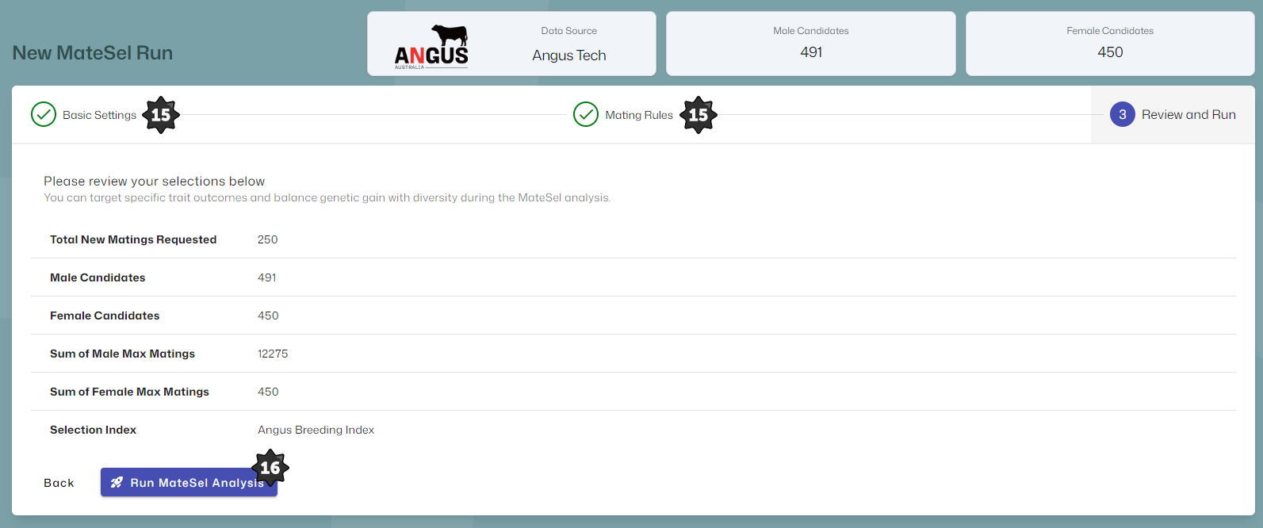The width and height of the screenshot is (1263, 528).
Task: Select the 15 badge next to Basic Settings
Action: pyautogui.click(x=161, y=115)
